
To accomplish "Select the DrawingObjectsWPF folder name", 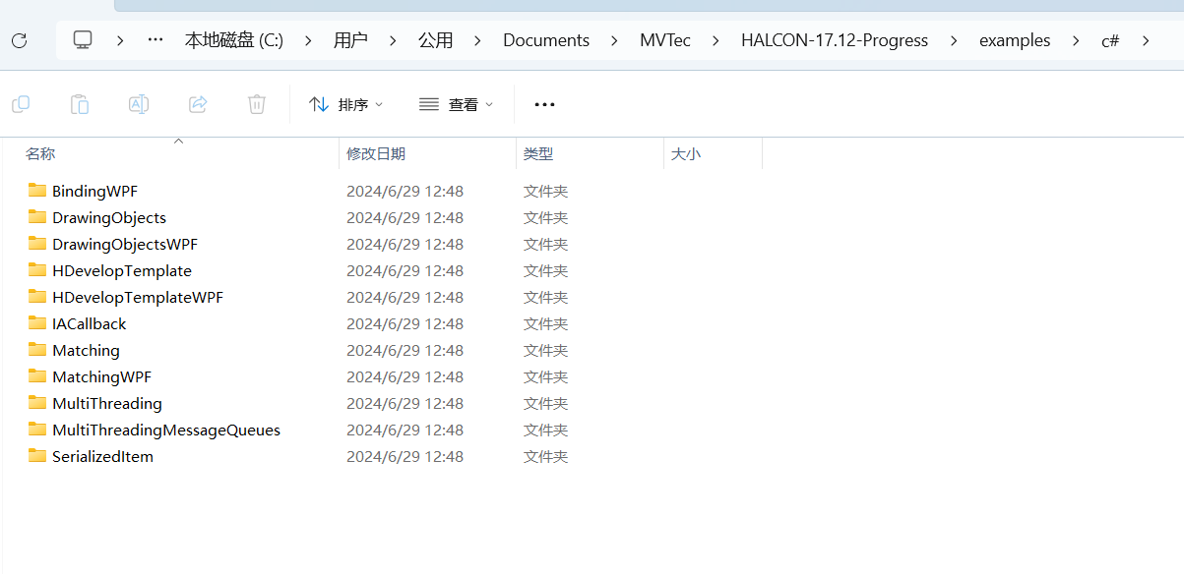I will click(x=125, y=244).
